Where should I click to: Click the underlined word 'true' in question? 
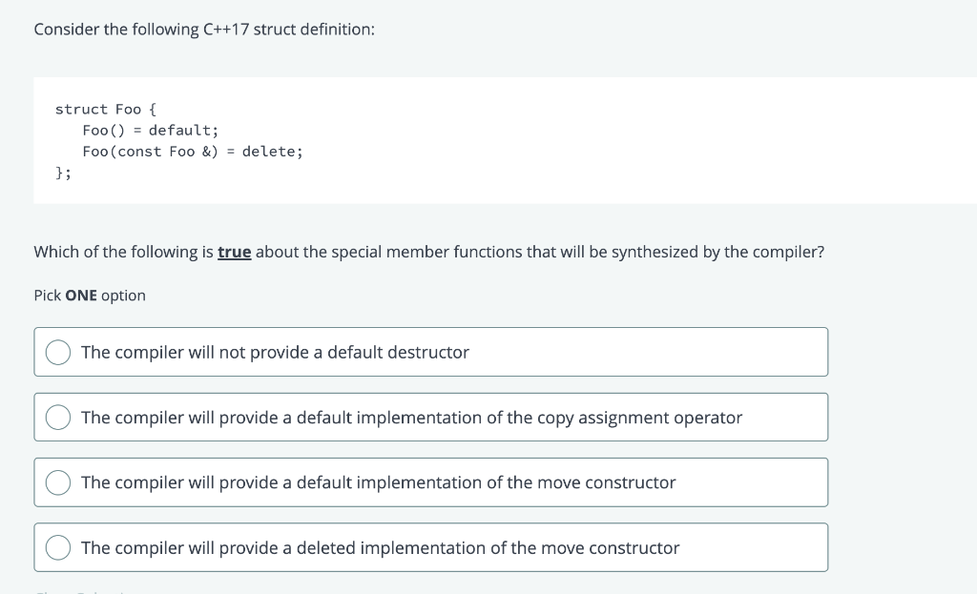[235, 252]
